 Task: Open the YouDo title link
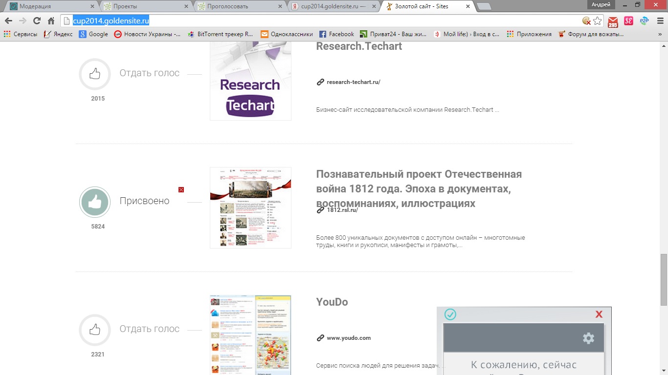(332, 302)
